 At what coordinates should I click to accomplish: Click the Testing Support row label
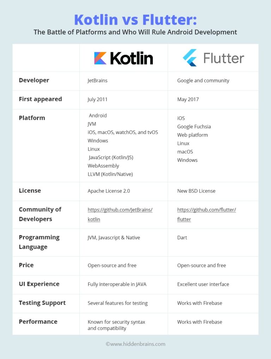(42, 303)
